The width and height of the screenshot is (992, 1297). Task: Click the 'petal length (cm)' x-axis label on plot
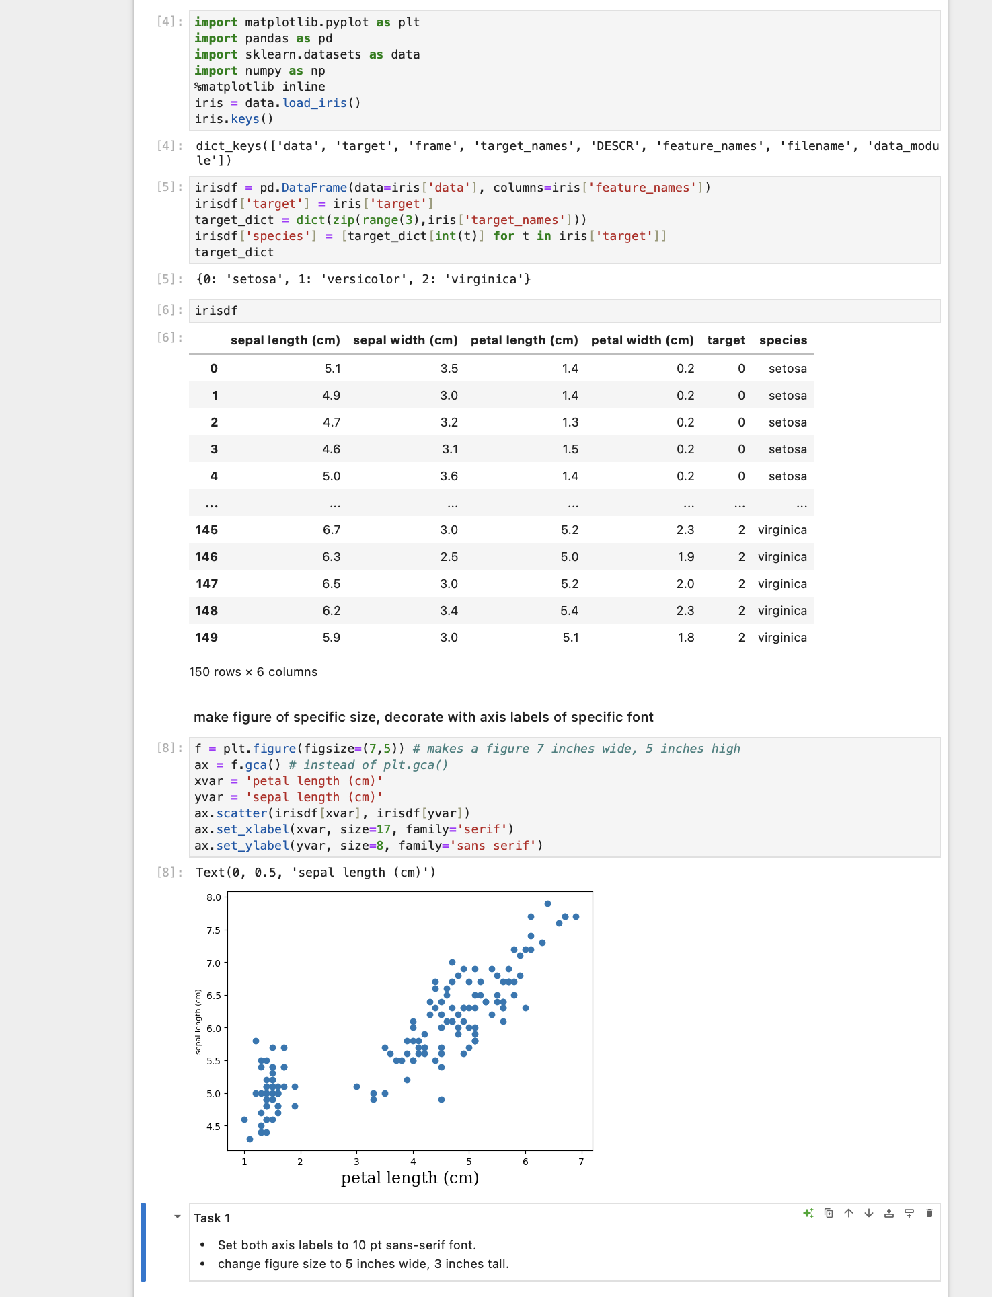pos(410,1178)
